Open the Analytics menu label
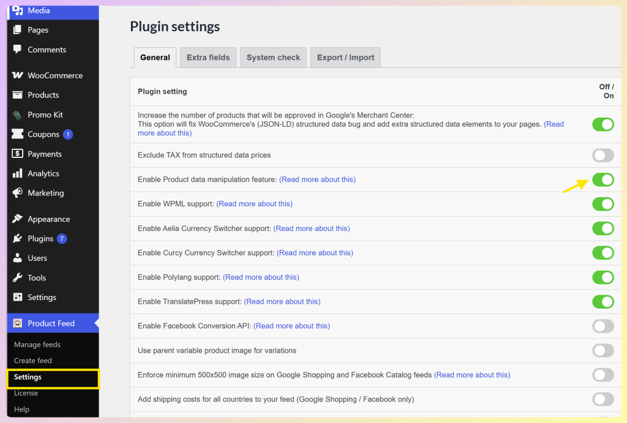This screenshot has height=423, width=627. [43, 173]
